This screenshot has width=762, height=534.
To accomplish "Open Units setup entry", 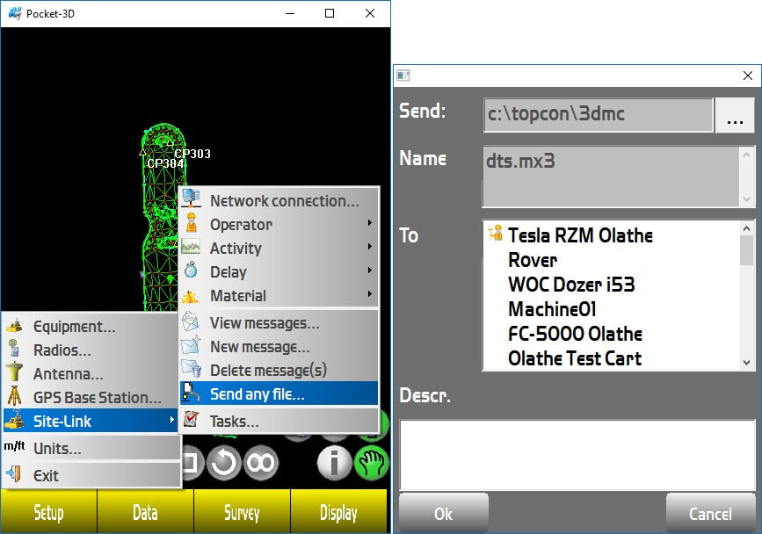I will (92, 448).
